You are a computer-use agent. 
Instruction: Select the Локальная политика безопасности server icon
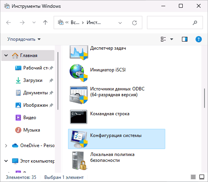coord(79,161)
